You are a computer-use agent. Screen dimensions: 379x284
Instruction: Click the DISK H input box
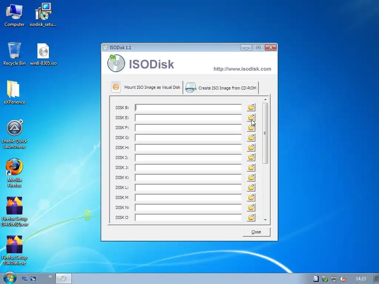[x=188, y=148]
